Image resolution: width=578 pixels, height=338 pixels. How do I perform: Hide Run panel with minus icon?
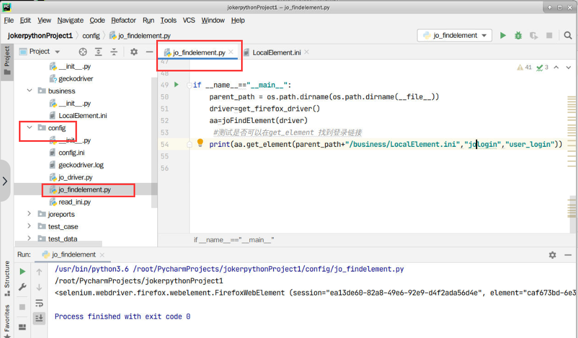tap(568, 255)
